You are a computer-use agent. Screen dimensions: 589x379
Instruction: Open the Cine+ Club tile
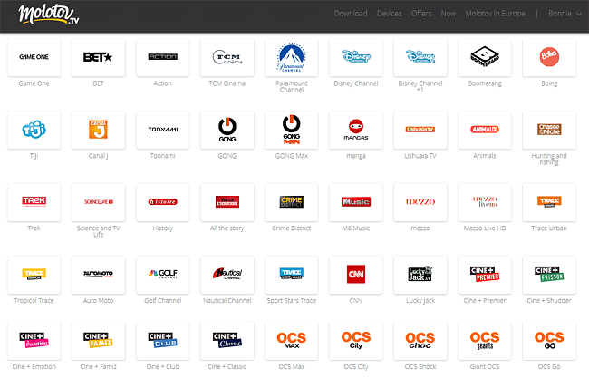click(x=162, y=341)
